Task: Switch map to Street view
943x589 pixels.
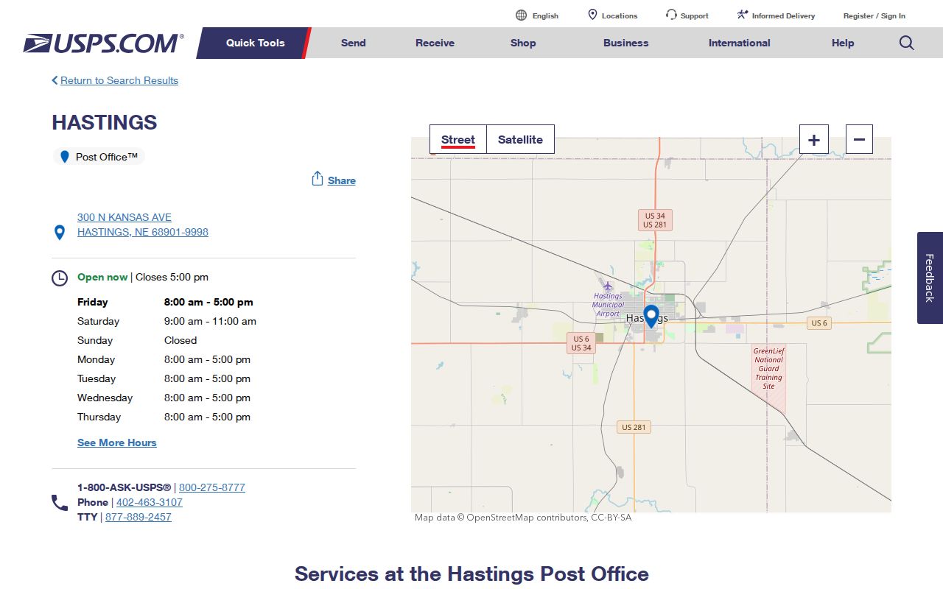Action: (458, 139)
